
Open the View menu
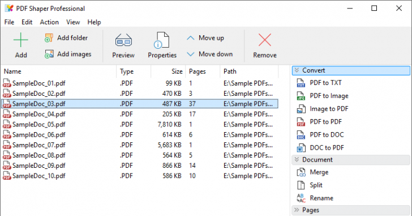click(73, 22)
